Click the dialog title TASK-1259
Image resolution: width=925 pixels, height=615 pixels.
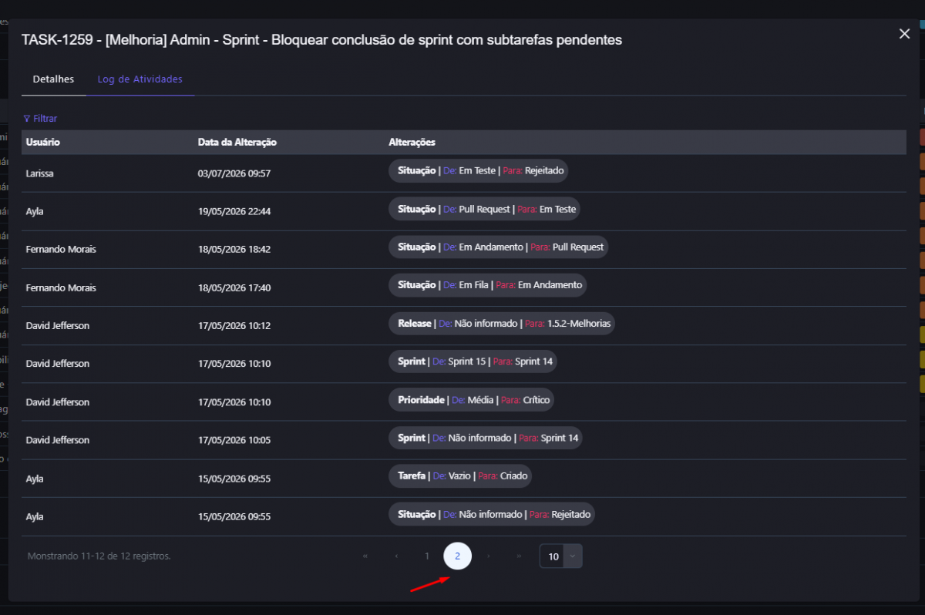[321, 39]
